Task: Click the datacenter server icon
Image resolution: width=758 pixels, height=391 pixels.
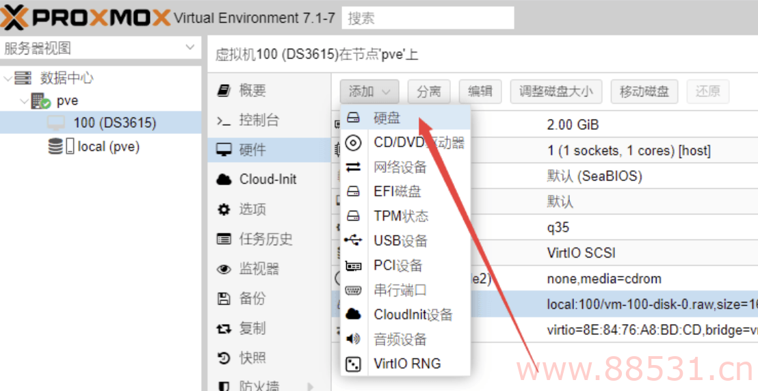Action: coord(23,78)
